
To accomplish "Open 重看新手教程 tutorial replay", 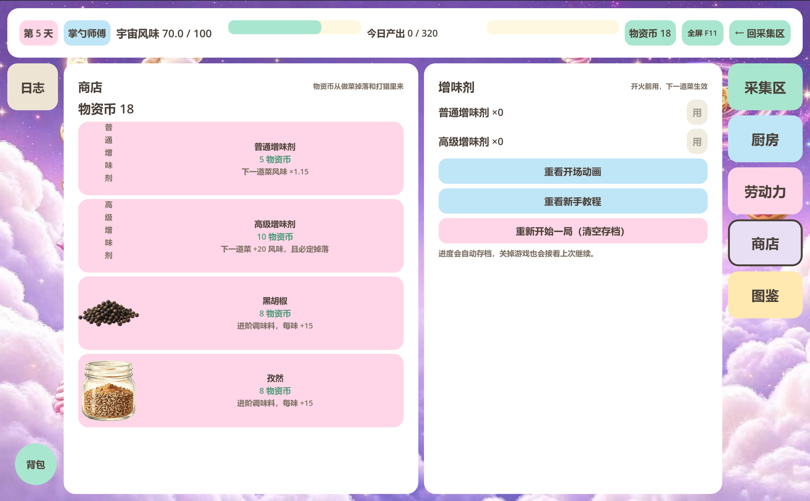I will click(573, 201).
